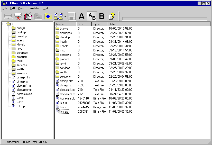This screenshot has height=145, width=212.
Task: Click the file transfer toolbar icon
Action: 58,16
